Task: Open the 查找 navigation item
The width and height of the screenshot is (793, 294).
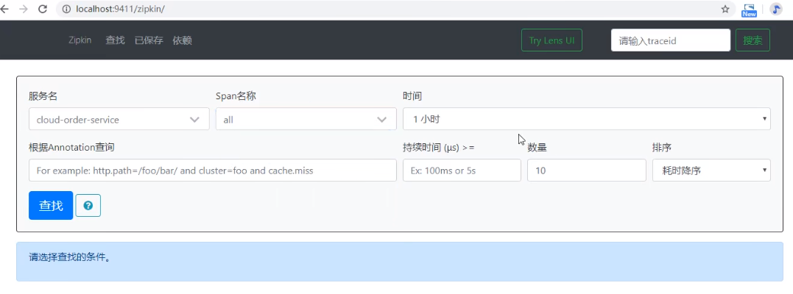Action: click(115, 40)
